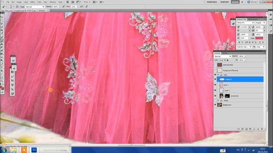Hide the Layer 1 visibility eye
The image size is (273, 153).
215,91
